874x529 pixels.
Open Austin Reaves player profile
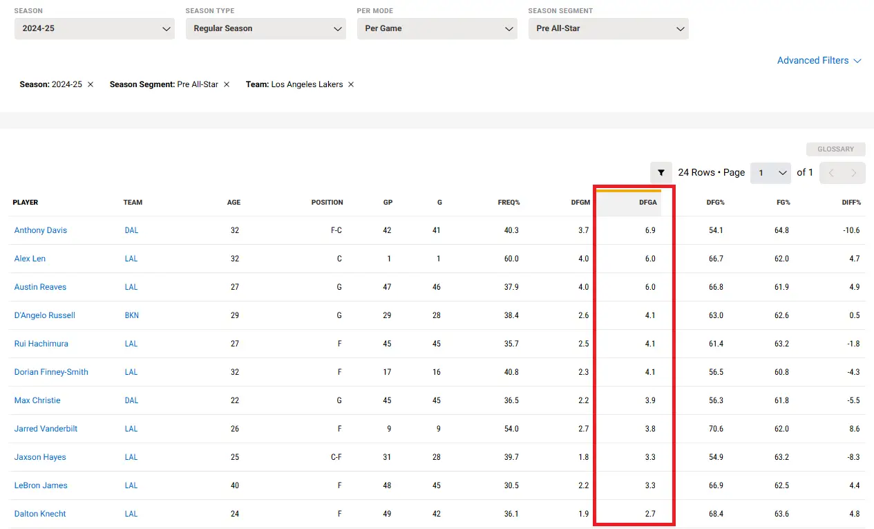pos(40,287)
